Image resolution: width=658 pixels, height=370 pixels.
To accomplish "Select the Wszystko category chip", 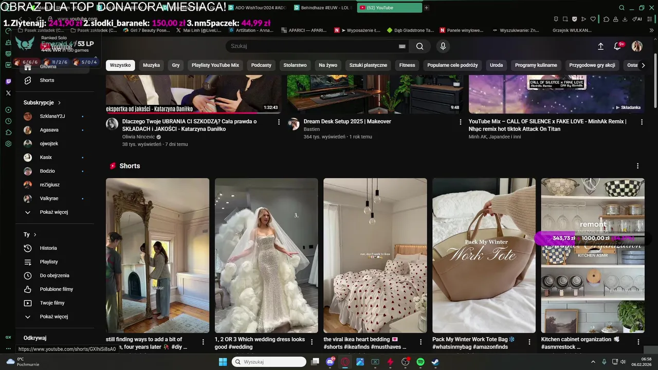I will click(x=120, y=65).
